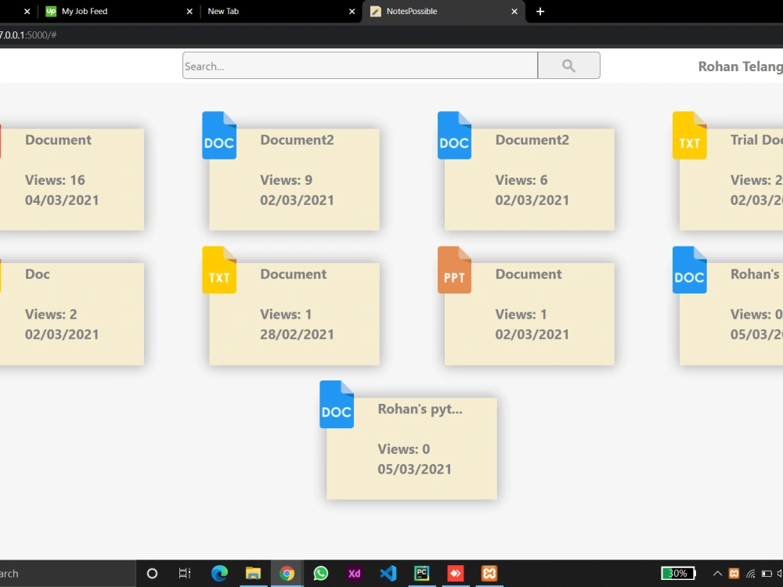The image size is (783, 587).
Task: Click DOC icon on card dated 05/03 in second row
Action: click(x=690, y=270)
